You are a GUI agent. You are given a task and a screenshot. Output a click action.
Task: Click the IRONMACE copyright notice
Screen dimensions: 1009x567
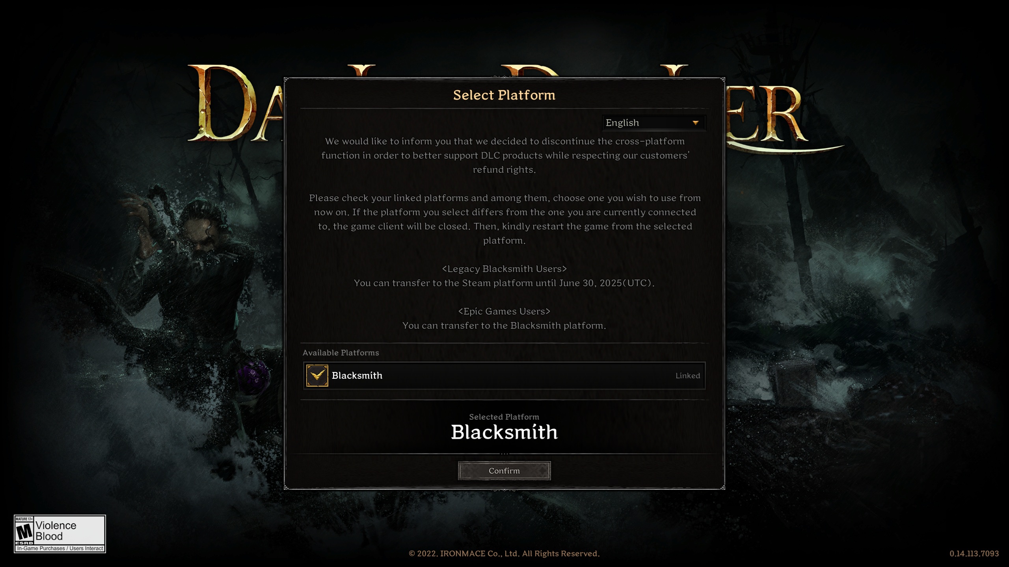(504, 554)
